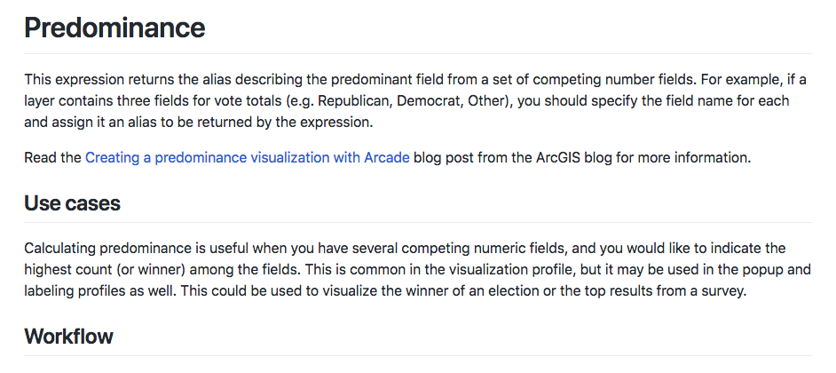Click the horizontal divider below Use cases heading
The image size is (836, 373).
click(x=417, y=223)
